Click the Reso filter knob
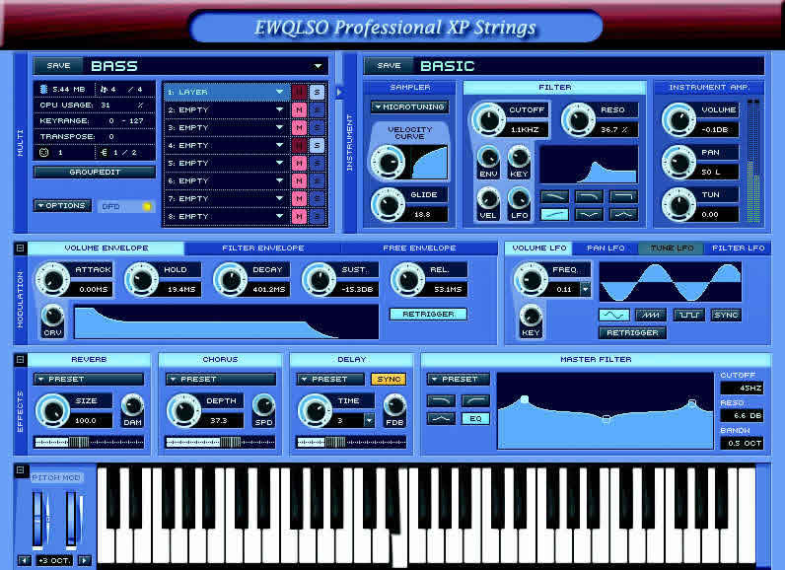 point(578,119)
